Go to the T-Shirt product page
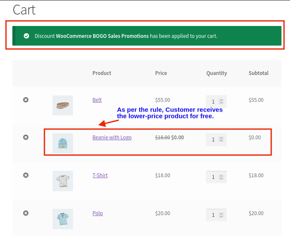The width and height of the screenshot is (290, 236). point(100,175)
